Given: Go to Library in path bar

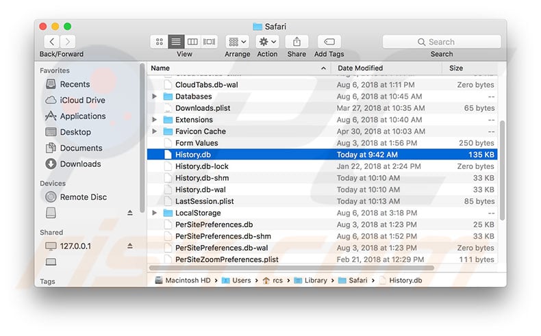Looking at the screenshot, I should 310,280.
